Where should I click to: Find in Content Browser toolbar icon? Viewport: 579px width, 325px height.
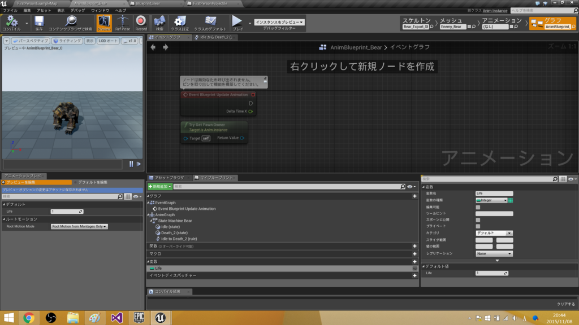(x=71, y=23)
